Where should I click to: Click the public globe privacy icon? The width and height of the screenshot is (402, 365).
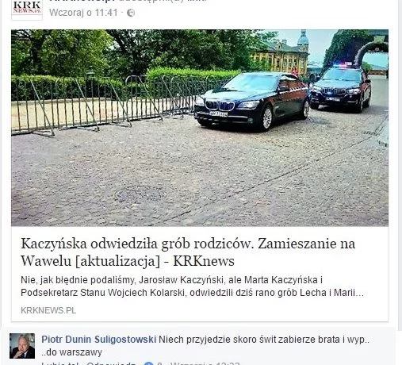click(131, 13)
